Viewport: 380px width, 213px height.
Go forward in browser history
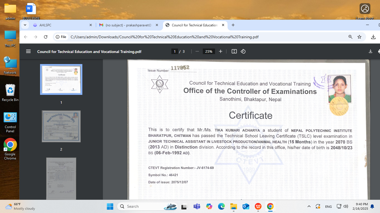pos(36,37)
